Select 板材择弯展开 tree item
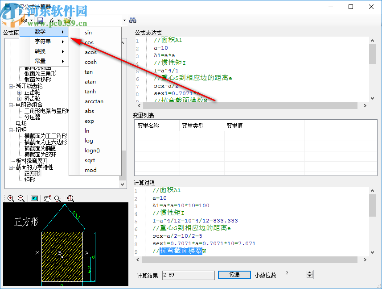 [32, 161]
